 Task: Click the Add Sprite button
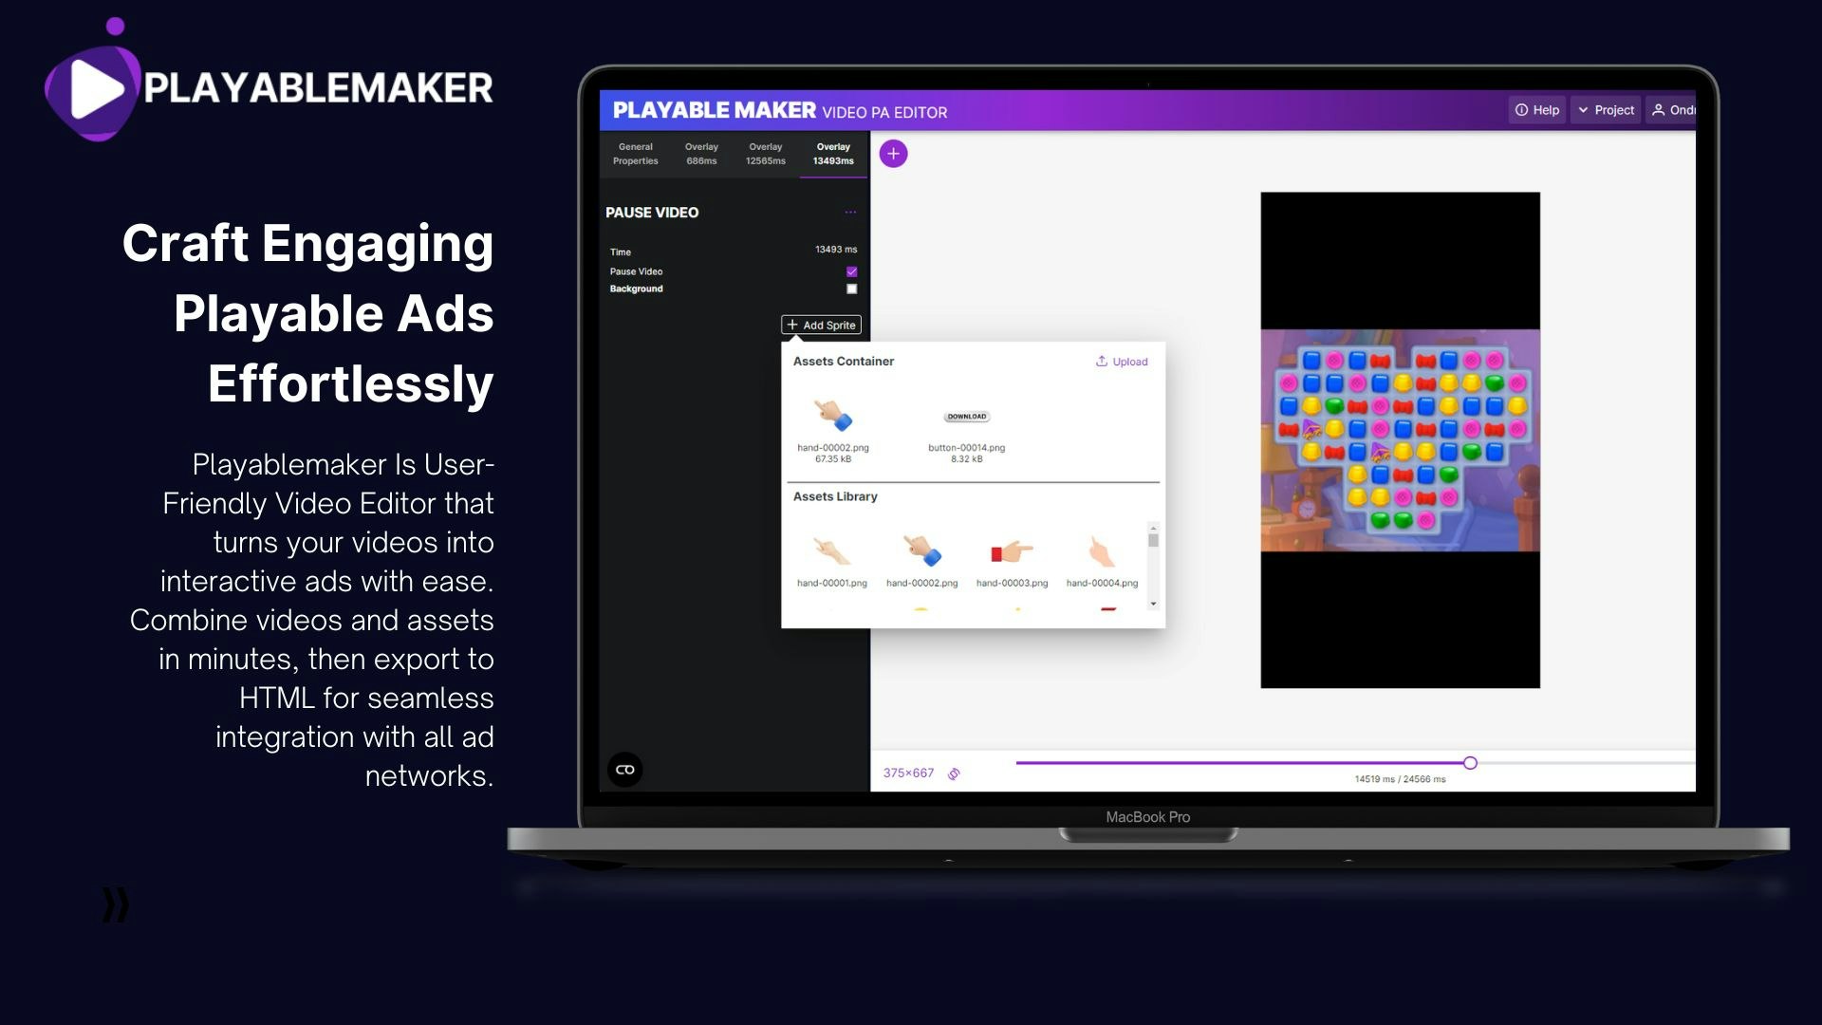pos(822,325)
